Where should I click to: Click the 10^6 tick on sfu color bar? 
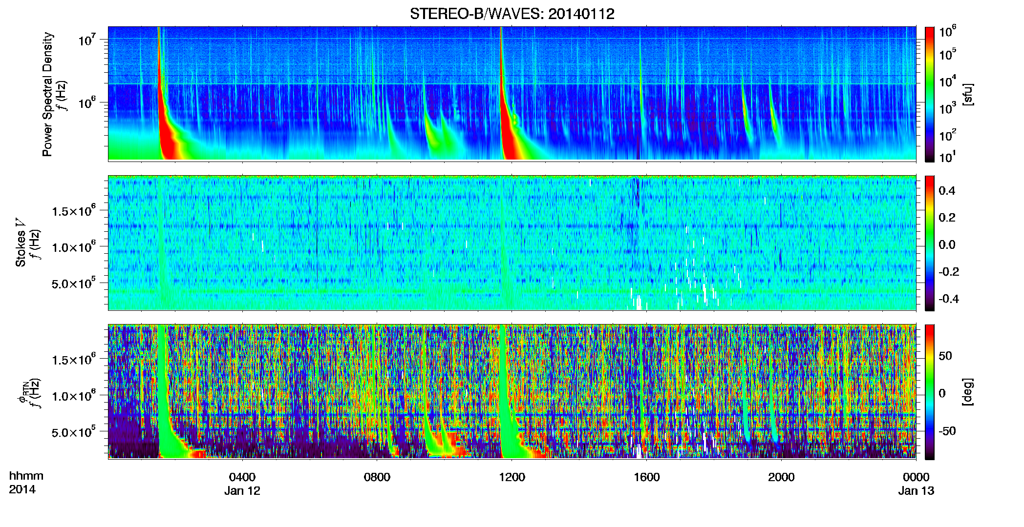click(948, 31)
